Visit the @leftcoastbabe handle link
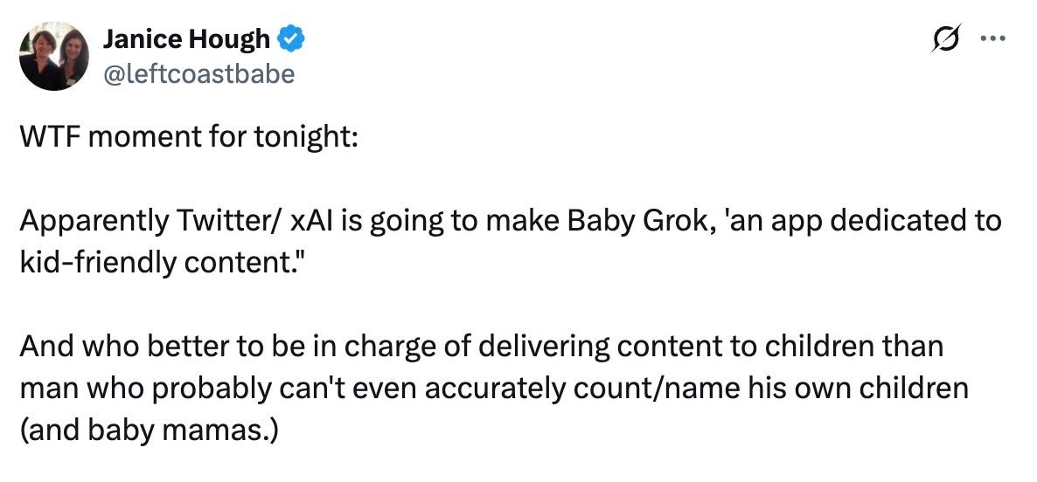This screenshot has height=482, width=1037. [198, 74]
